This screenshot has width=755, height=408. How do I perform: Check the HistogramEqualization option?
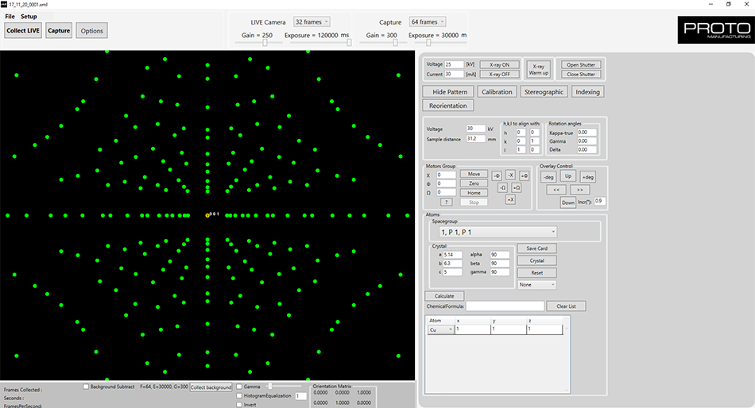click(x=239, y=395)
